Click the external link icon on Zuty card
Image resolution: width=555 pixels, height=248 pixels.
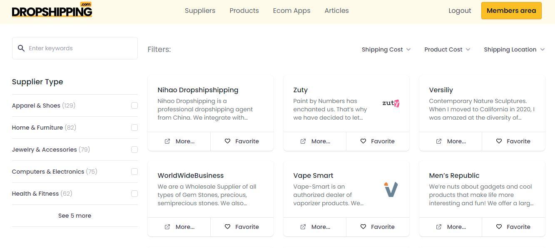303,141
